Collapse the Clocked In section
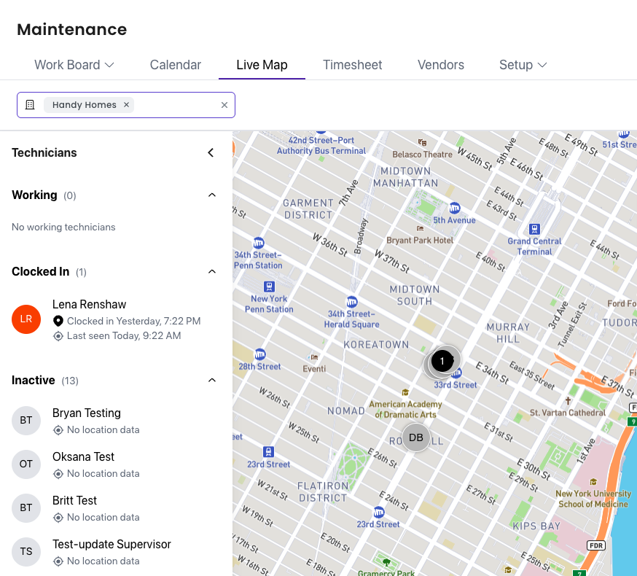 tap(212, 271)
